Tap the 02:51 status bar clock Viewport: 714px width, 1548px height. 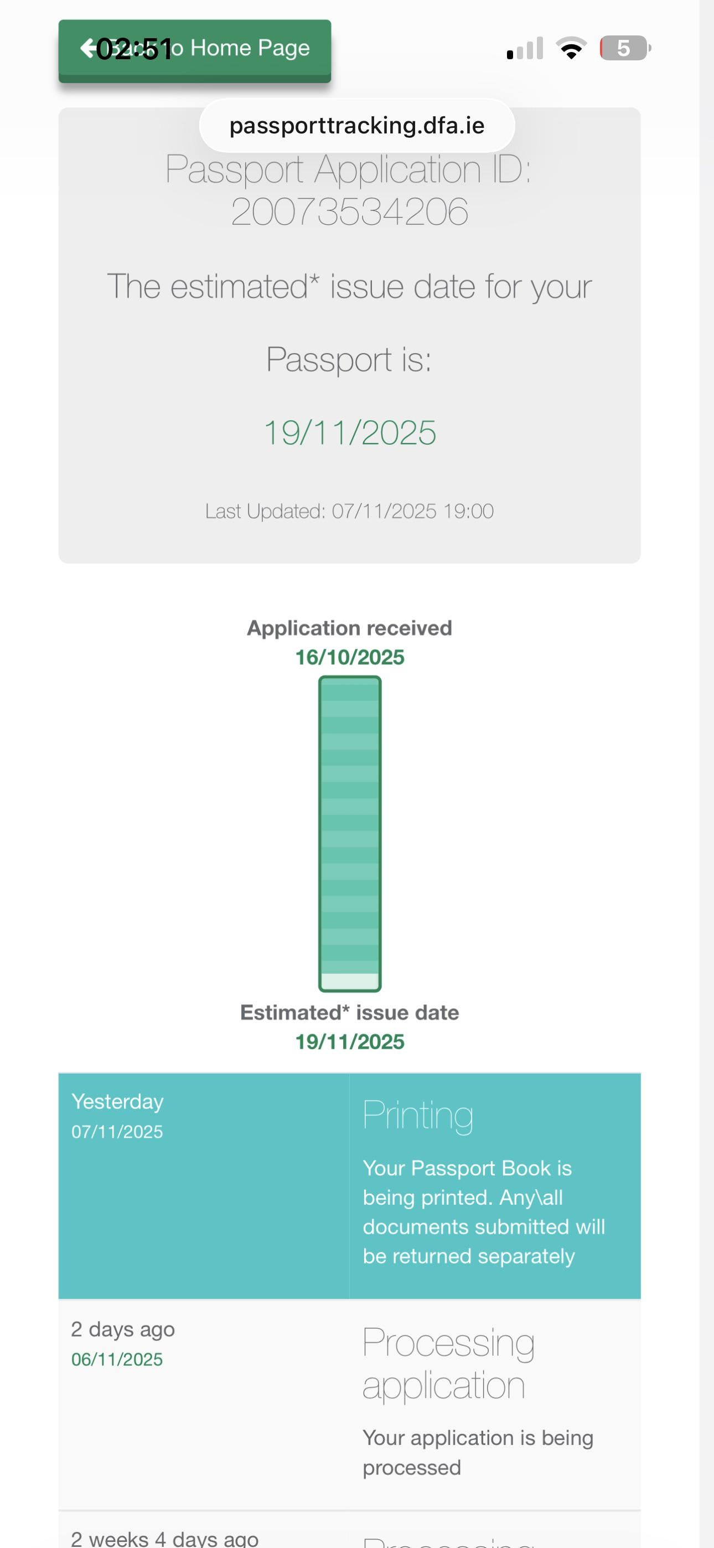(134, 49)
